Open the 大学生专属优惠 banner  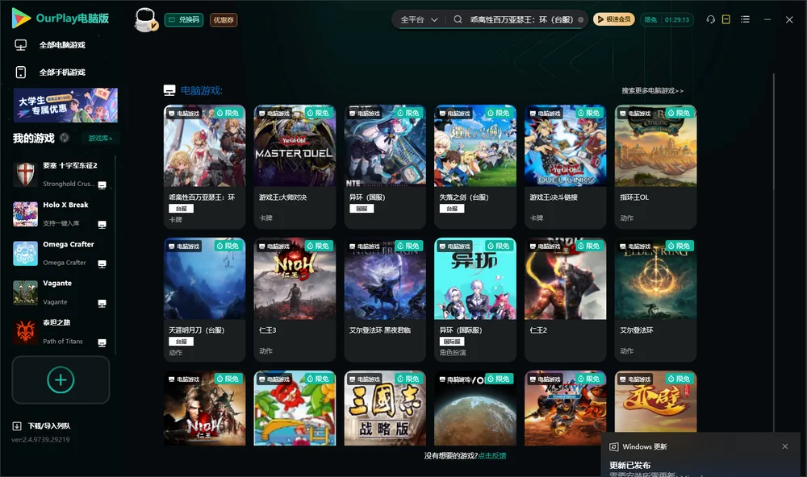click(65, 106)
